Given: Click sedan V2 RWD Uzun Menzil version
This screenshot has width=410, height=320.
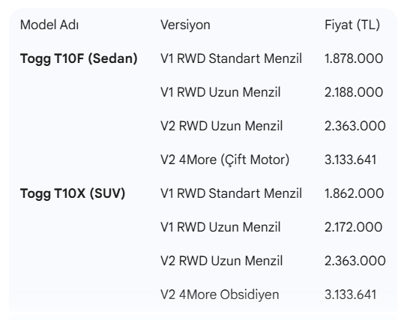Looking at the screenshot, I should coord(221,126).
